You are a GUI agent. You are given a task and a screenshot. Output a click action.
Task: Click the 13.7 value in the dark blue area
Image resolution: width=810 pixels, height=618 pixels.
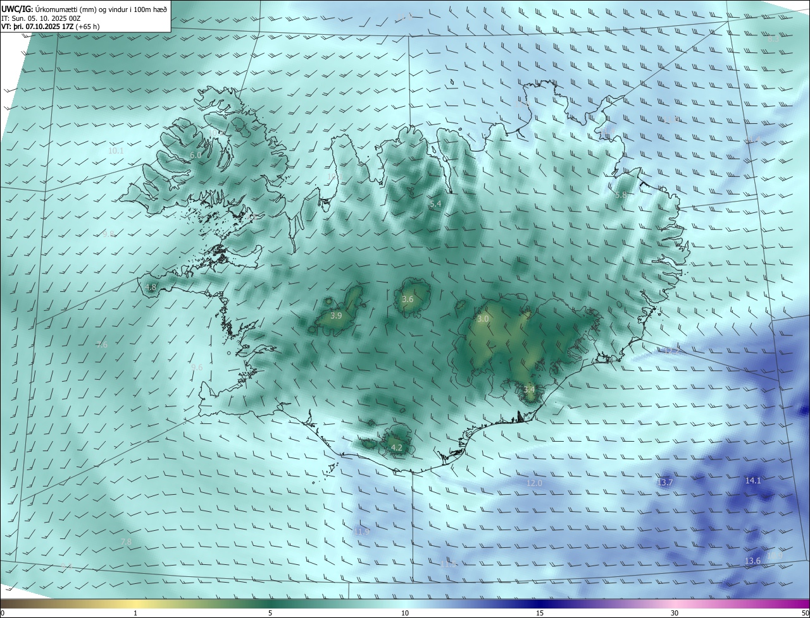click(665, 483)
